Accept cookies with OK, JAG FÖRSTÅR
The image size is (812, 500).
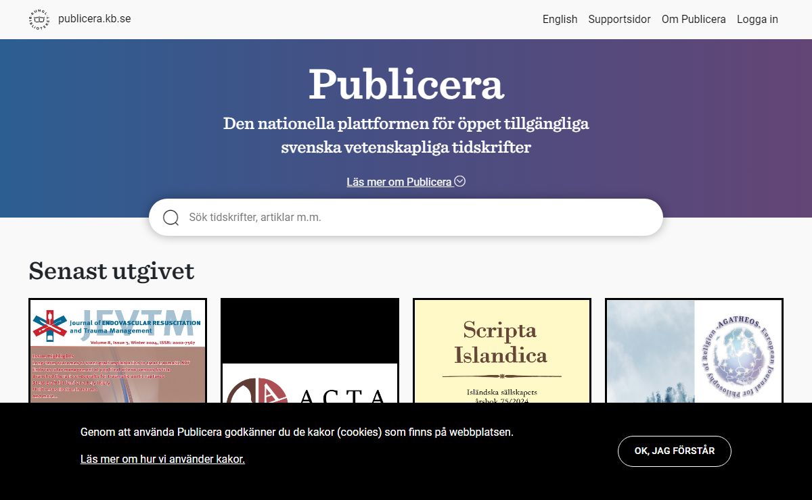click(x=675, y=451)
